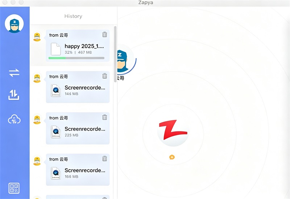Open the cloud transfer icon in sidebar
The width and height of the screenshot is (290, 199).
[14, 119]
